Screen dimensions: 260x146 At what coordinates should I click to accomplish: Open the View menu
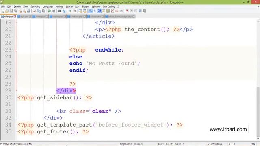[x=25, y=6]
